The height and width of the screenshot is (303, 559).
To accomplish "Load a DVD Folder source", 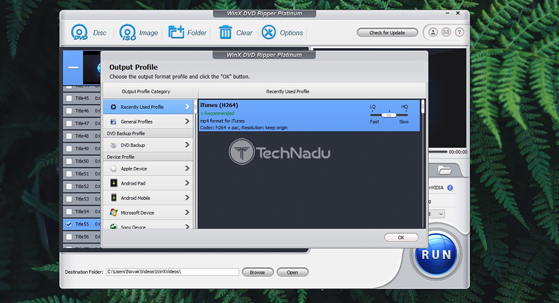I will click(176, 32).
